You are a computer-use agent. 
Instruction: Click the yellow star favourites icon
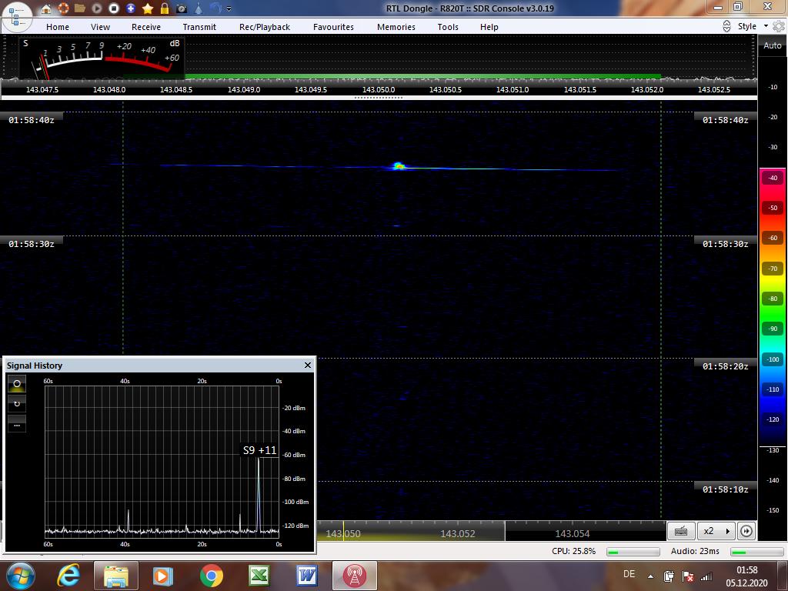point(148,8)
